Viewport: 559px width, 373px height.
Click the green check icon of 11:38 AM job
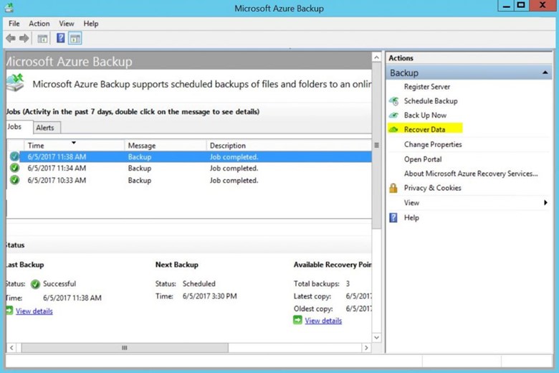click(14, 156)
